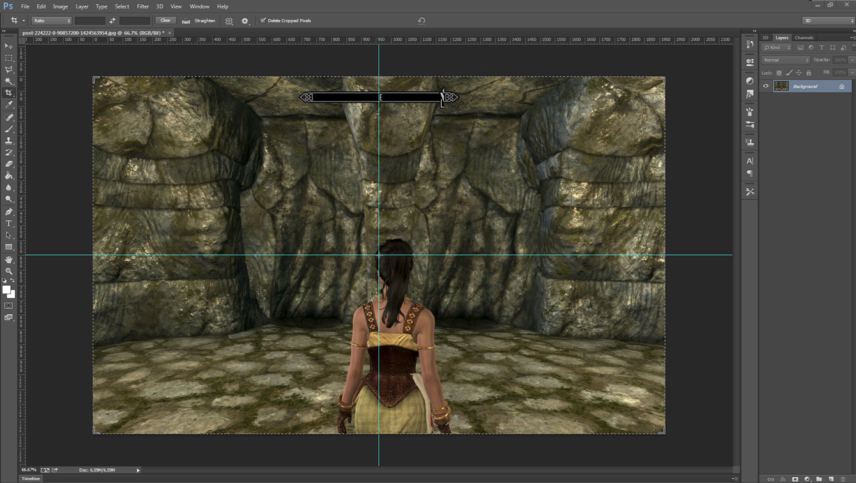Open the layer Kind filter dropdown

pos(777,47)
